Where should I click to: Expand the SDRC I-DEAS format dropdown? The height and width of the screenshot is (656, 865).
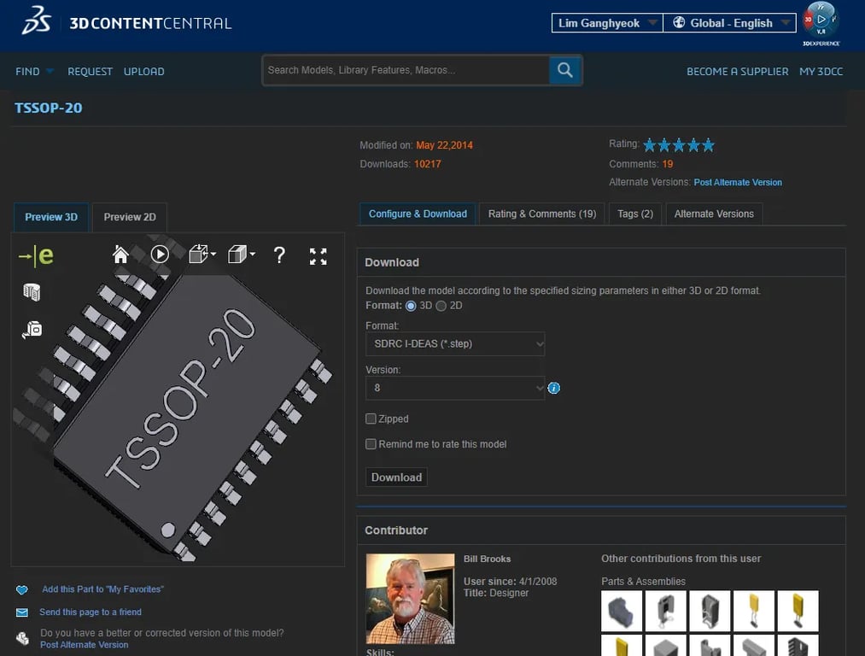click(454, 344)
